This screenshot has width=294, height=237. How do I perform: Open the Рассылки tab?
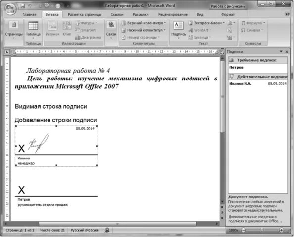[x=141, y=15]
